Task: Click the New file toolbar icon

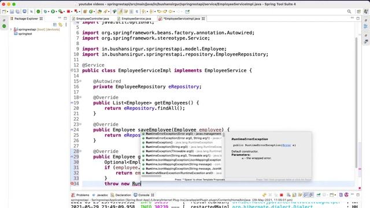Action: point(4,12)
